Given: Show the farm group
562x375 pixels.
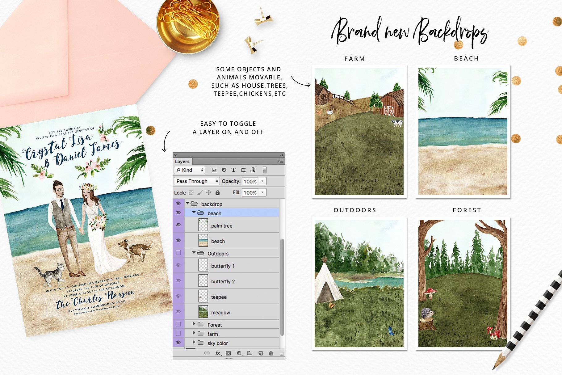Looking at the screenshot, I should tap(178, 333).
